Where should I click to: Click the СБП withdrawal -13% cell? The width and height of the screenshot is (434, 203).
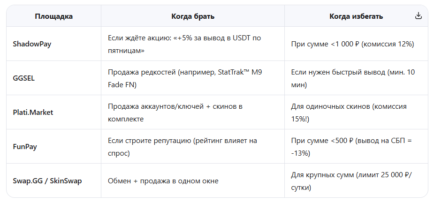tap(351, 146)
